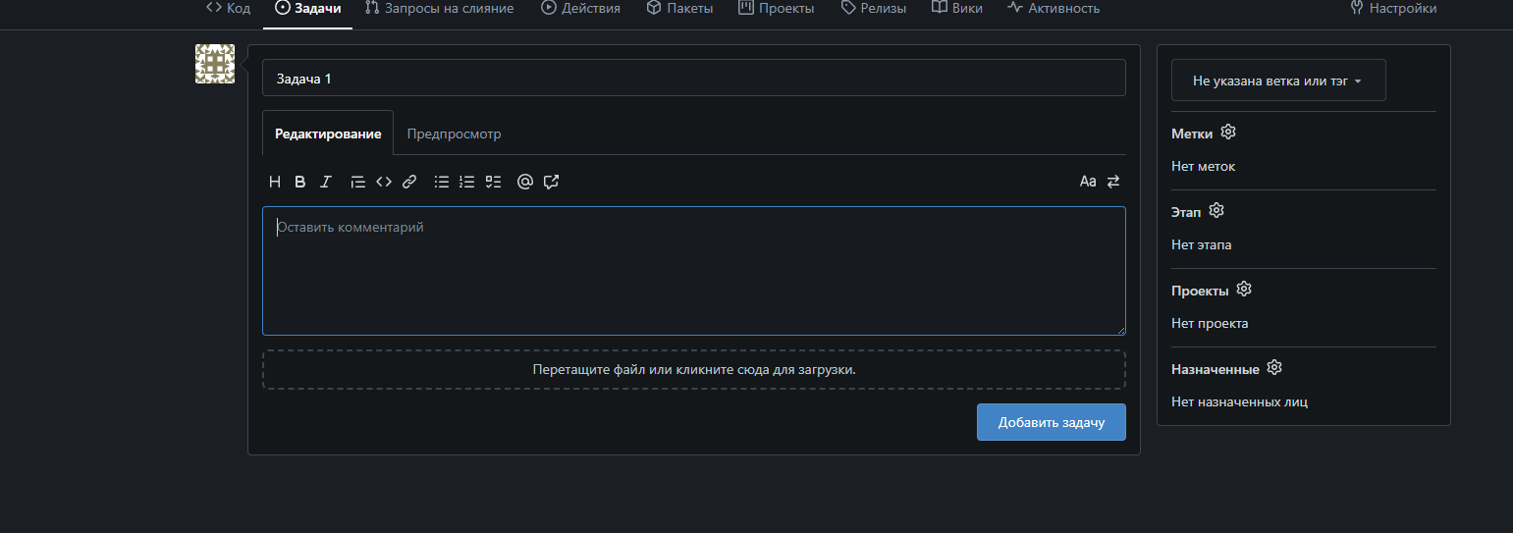Switch editor mode with the arrows icon
This screenshot has height=533, width=1513.
pyautogui.click(x=1113, y=182)
